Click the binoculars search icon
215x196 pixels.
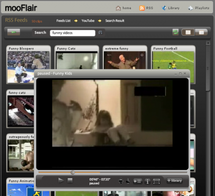(x=100, y=33)
